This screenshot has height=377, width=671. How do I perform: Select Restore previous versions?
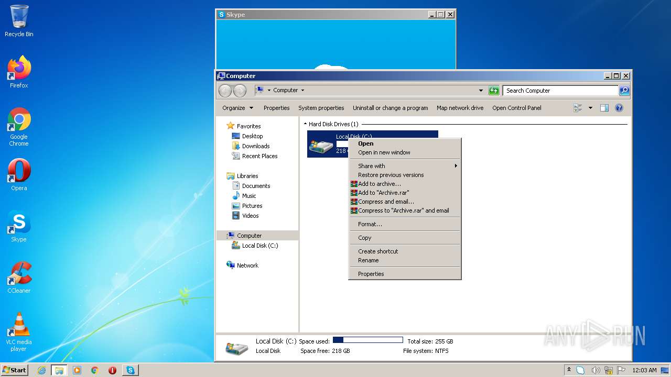click(x=405, y=175)
